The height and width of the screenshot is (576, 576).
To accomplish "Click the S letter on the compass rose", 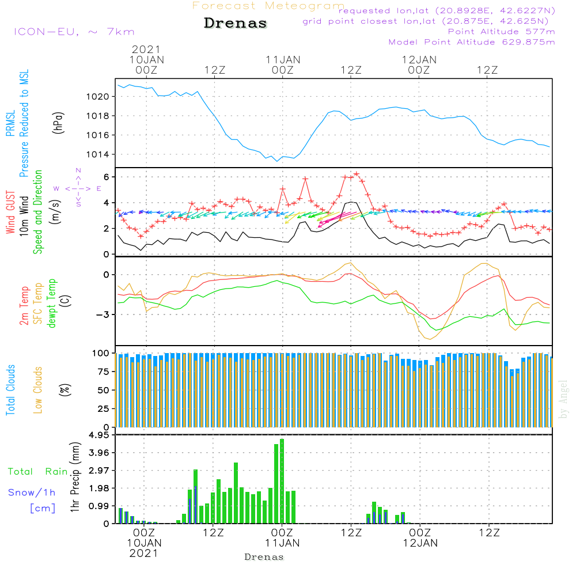I will 78,204.
